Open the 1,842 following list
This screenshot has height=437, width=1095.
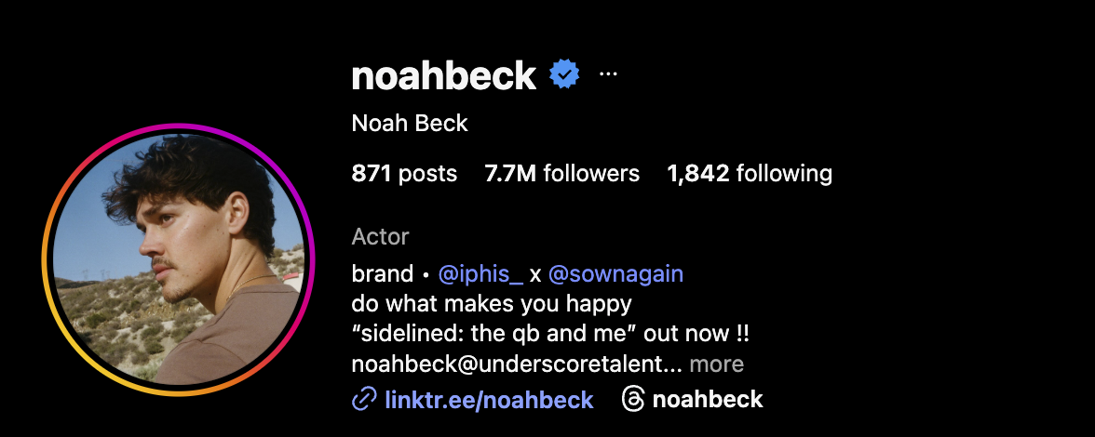(x=750, y=173)
